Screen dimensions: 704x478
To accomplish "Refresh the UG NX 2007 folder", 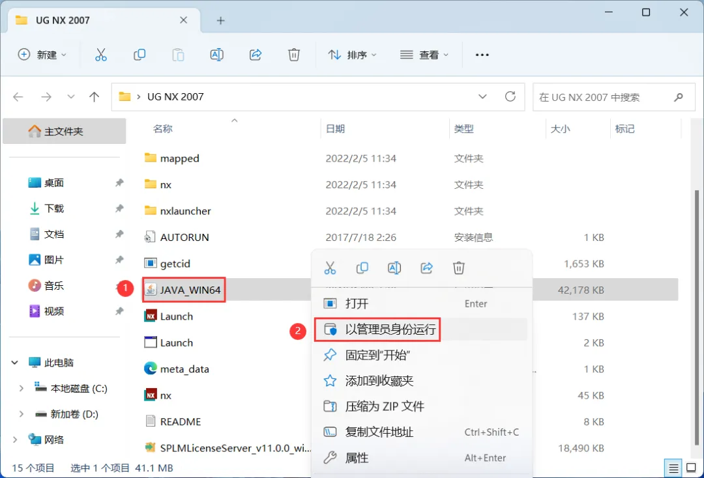I will coord(510,96).
